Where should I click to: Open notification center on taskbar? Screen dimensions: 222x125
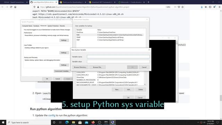click(218, 123)
